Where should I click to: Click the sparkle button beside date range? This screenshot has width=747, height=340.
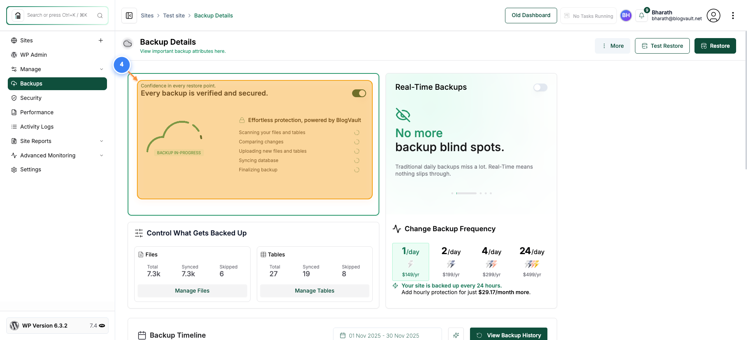456,335
